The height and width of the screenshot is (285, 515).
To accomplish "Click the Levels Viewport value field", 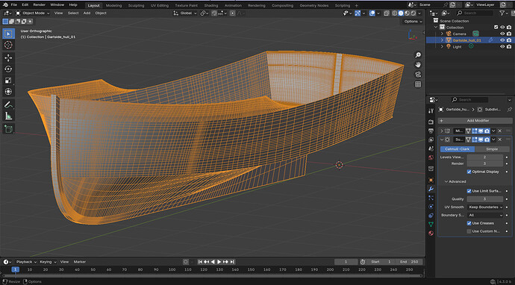I will (485, 157).
